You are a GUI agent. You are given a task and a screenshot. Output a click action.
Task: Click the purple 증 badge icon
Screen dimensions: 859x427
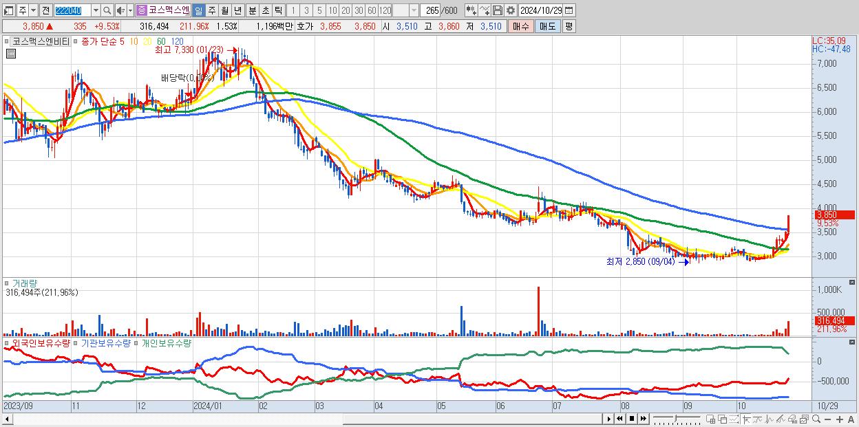click(141, 10)
